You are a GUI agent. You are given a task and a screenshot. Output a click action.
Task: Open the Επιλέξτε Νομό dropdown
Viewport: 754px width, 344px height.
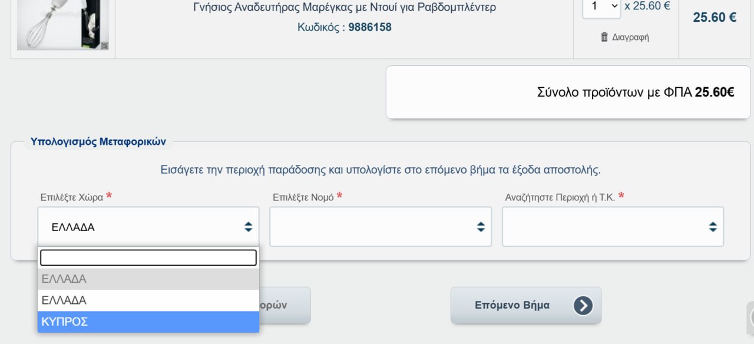point(381,227)
